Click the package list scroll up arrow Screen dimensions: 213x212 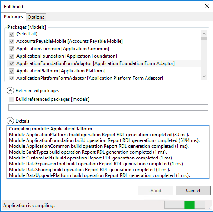(x=204, y=33)
